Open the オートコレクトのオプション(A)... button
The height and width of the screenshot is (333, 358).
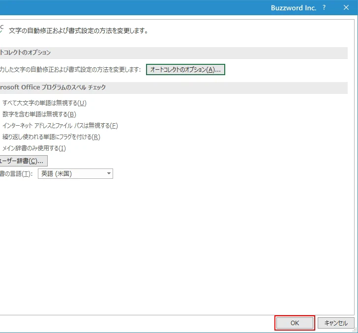point(185,70)
